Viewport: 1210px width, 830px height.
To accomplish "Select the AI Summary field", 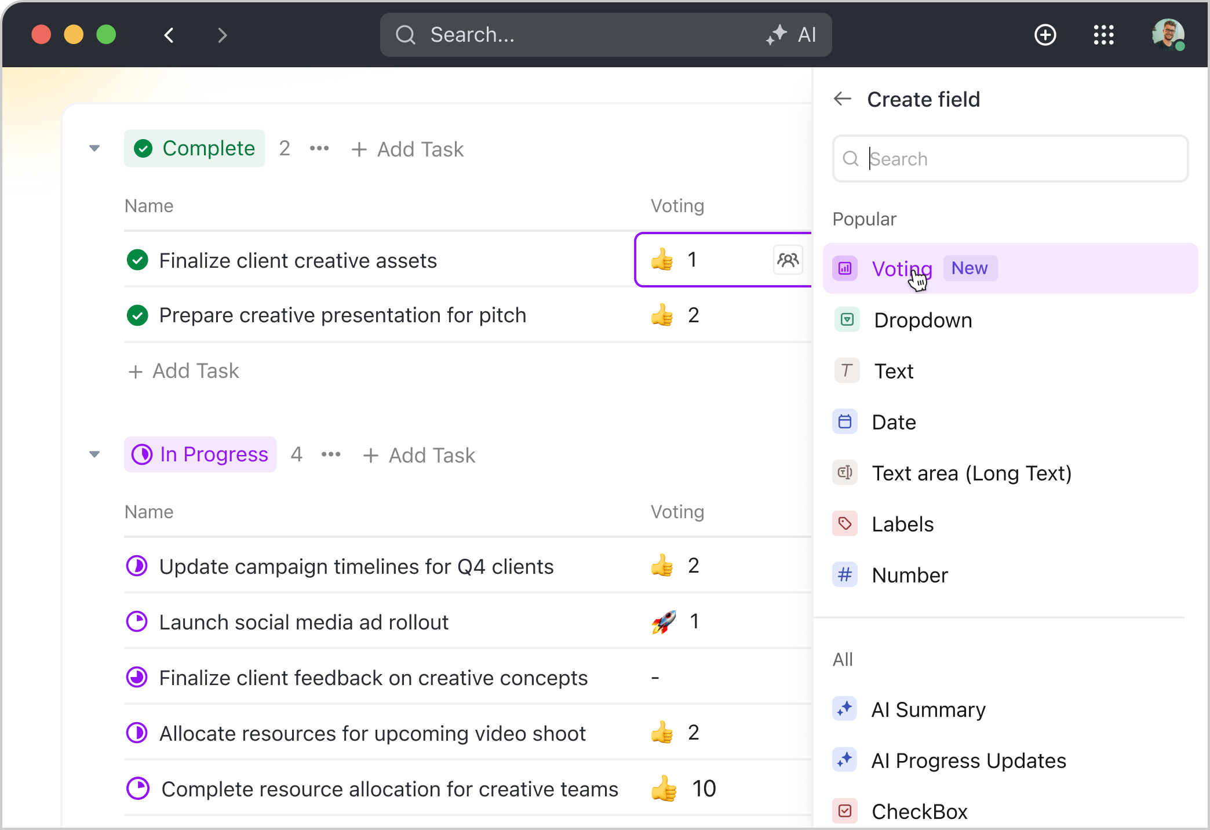I will coord(1010,709).
